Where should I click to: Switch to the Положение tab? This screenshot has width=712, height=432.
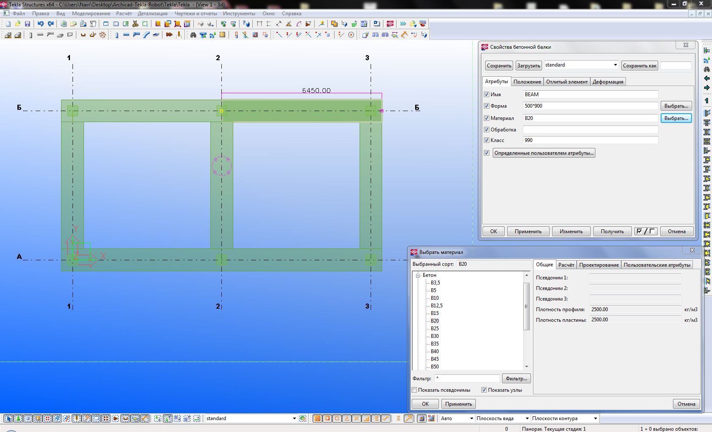[527, 82]
